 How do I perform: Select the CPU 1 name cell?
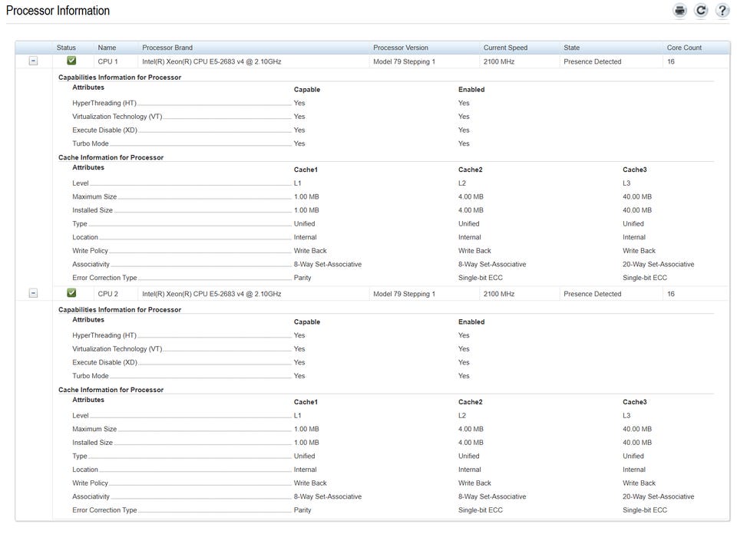coord(107,61)
